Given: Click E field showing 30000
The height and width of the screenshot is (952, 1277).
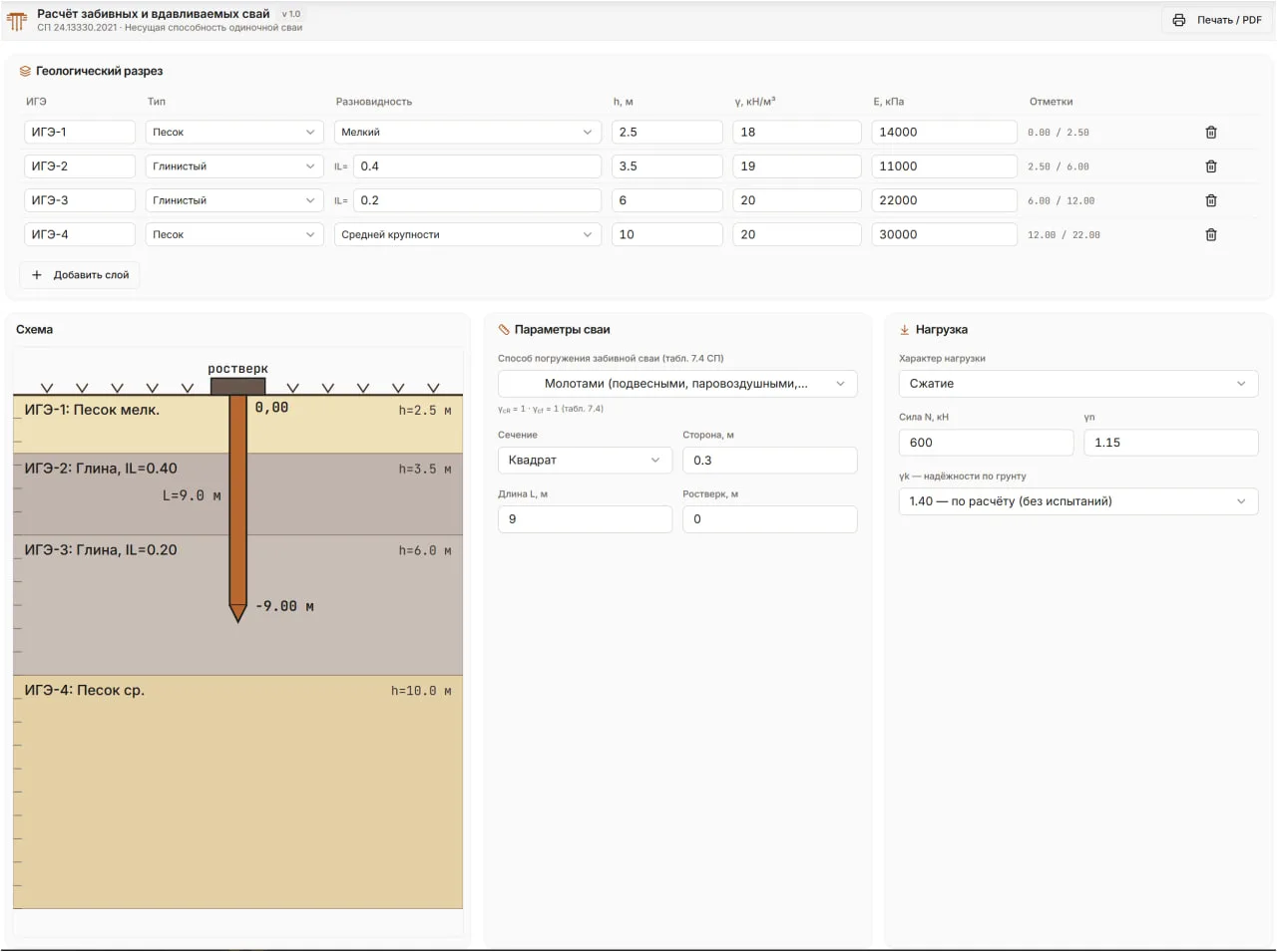Looking at the screenshot, I should (945, 234).
